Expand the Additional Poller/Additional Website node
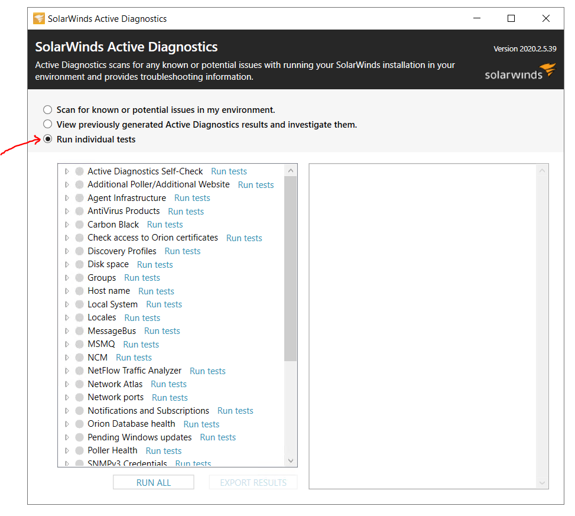This screenshot has width=575, height=516. pos(67,184)
